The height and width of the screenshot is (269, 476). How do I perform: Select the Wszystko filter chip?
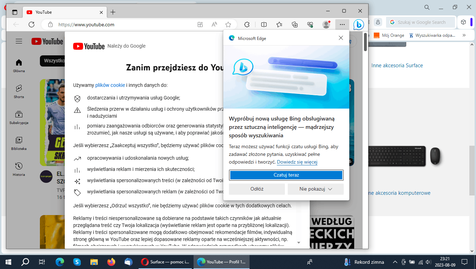point(52,61)
